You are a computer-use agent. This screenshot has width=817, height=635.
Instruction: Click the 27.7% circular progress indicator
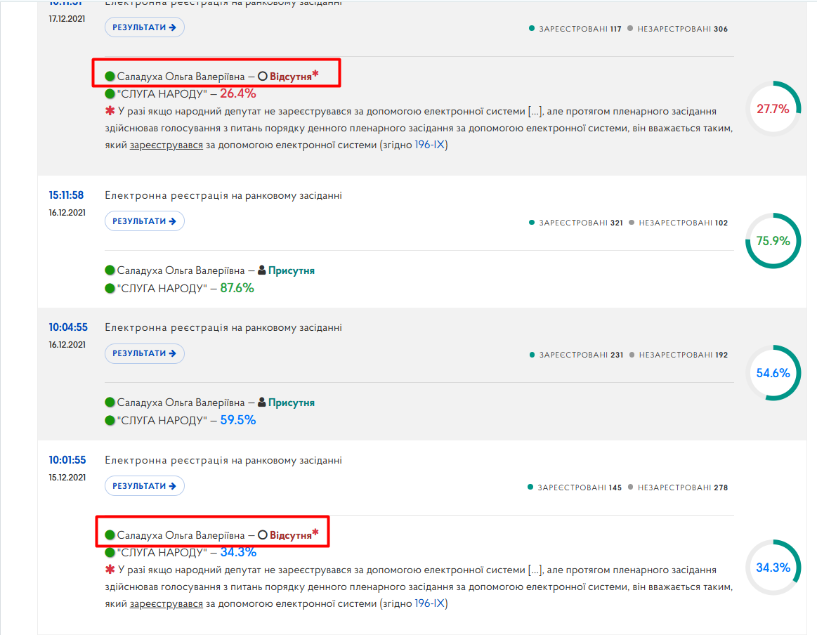click(x=773, y=108)
